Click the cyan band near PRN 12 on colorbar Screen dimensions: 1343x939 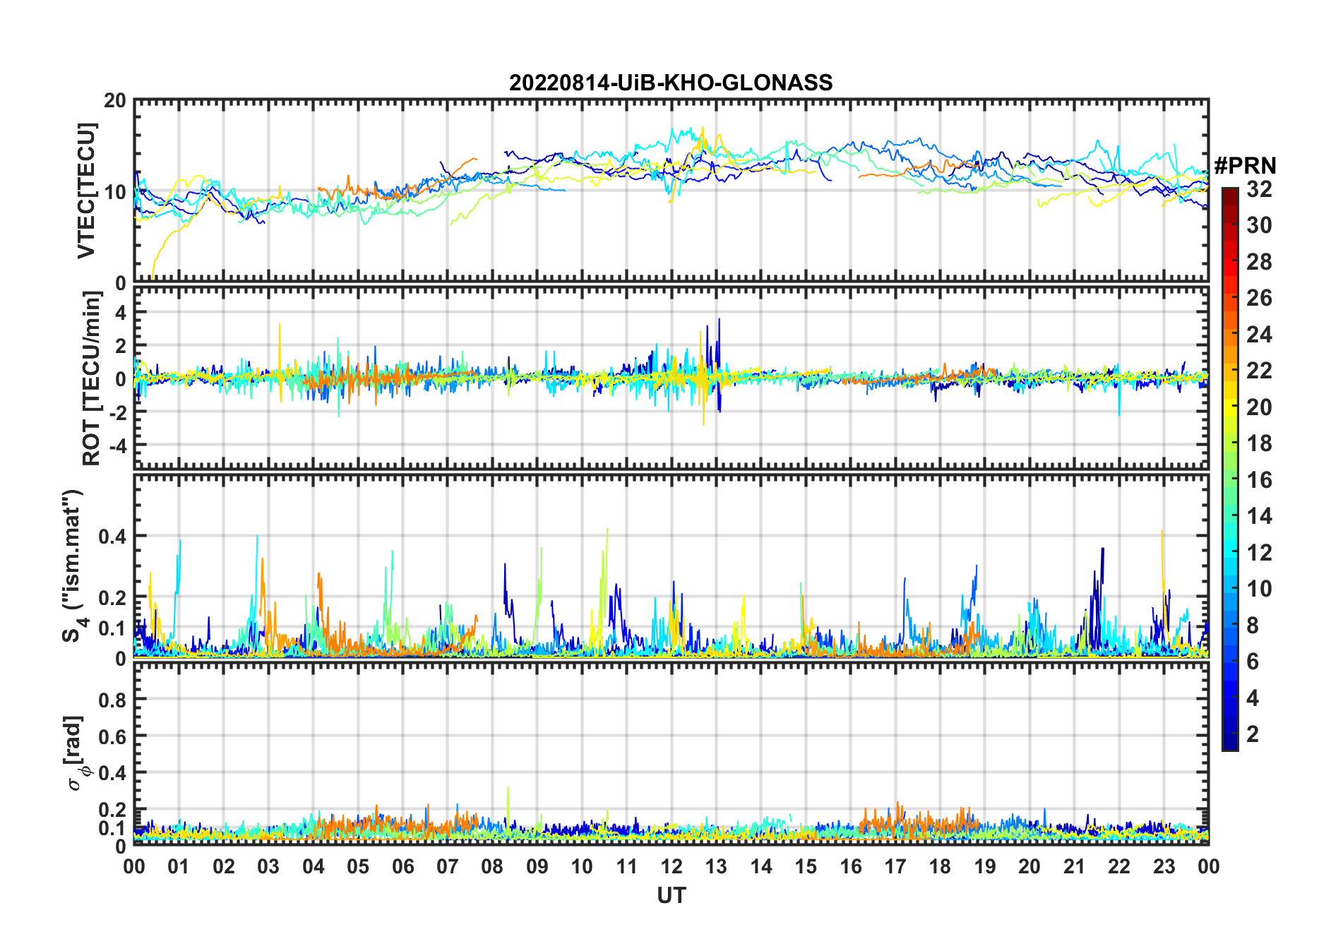[x=1229, y=552]
